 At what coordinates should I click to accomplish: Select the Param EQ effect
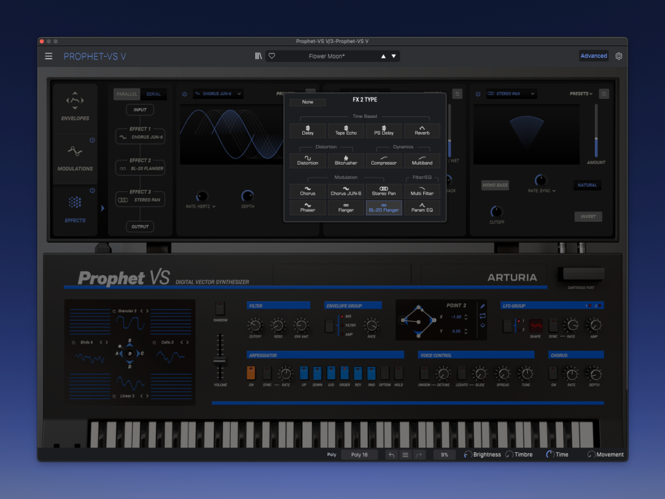[x=422, y=208]
